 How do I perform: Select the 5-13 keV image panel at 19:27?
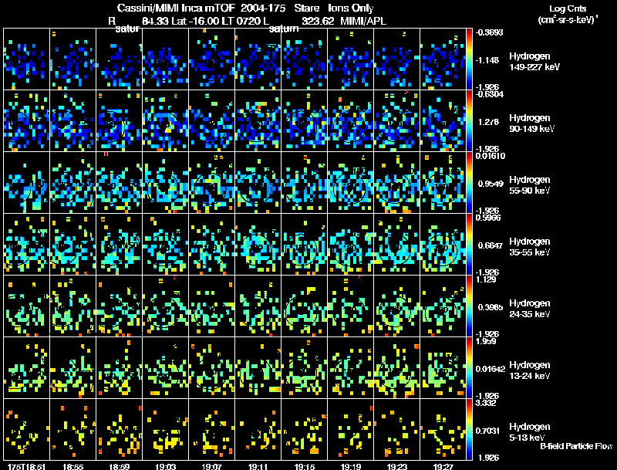(x=443, y=430)
